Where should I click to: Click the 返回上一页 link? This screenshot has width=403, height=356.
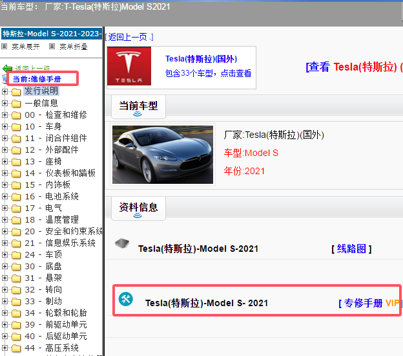(x=129, y=37)
